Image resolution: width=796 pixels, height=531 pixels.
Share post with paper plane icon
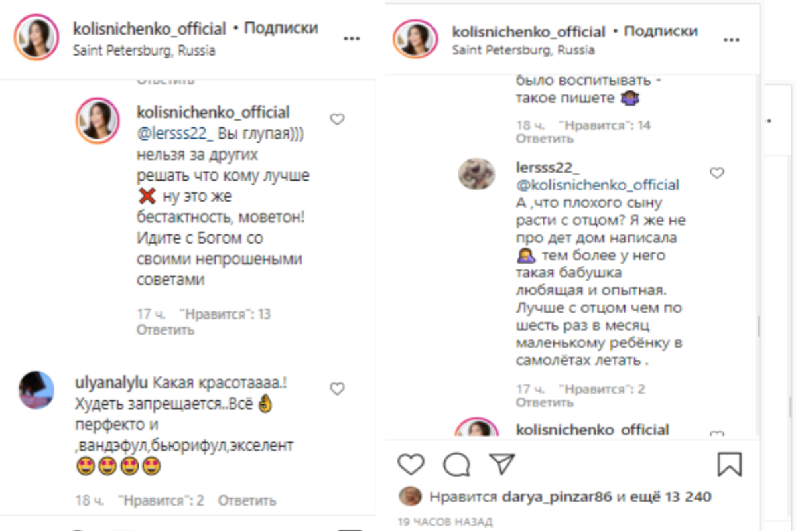[501, 463]
